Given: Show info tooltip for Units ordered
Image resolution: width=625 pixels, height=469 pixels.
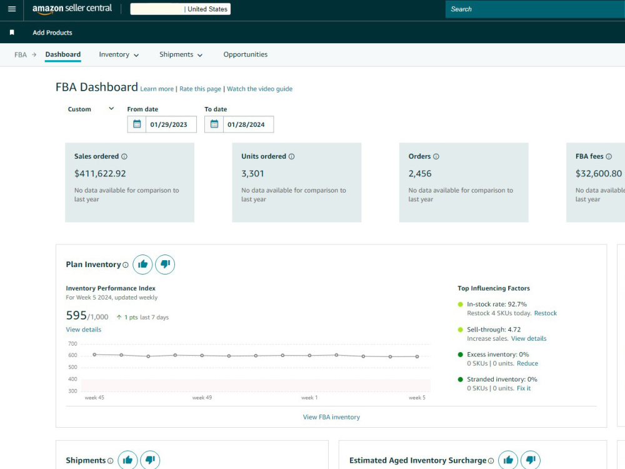Looking at the screenshot, I should click(x=291, y=156).
